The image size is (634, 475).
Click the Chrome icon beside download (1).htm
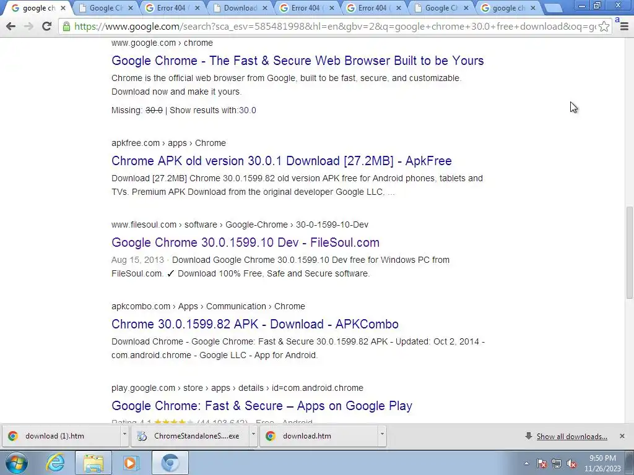point(13,436)
